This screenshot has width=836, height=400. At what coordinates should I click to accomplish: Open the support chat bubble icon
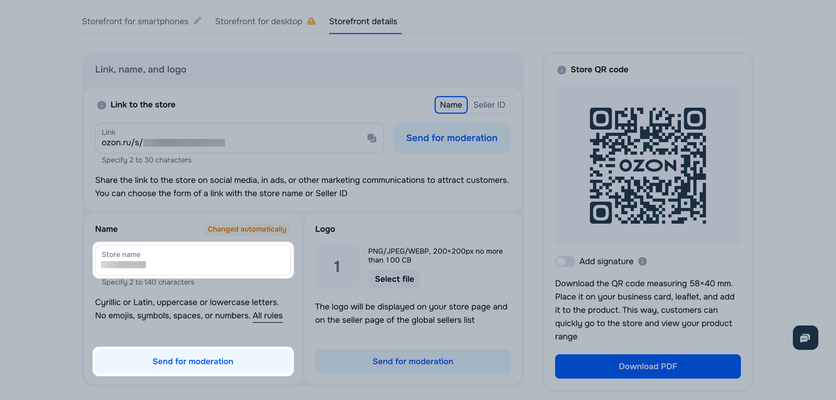(805, 338)
